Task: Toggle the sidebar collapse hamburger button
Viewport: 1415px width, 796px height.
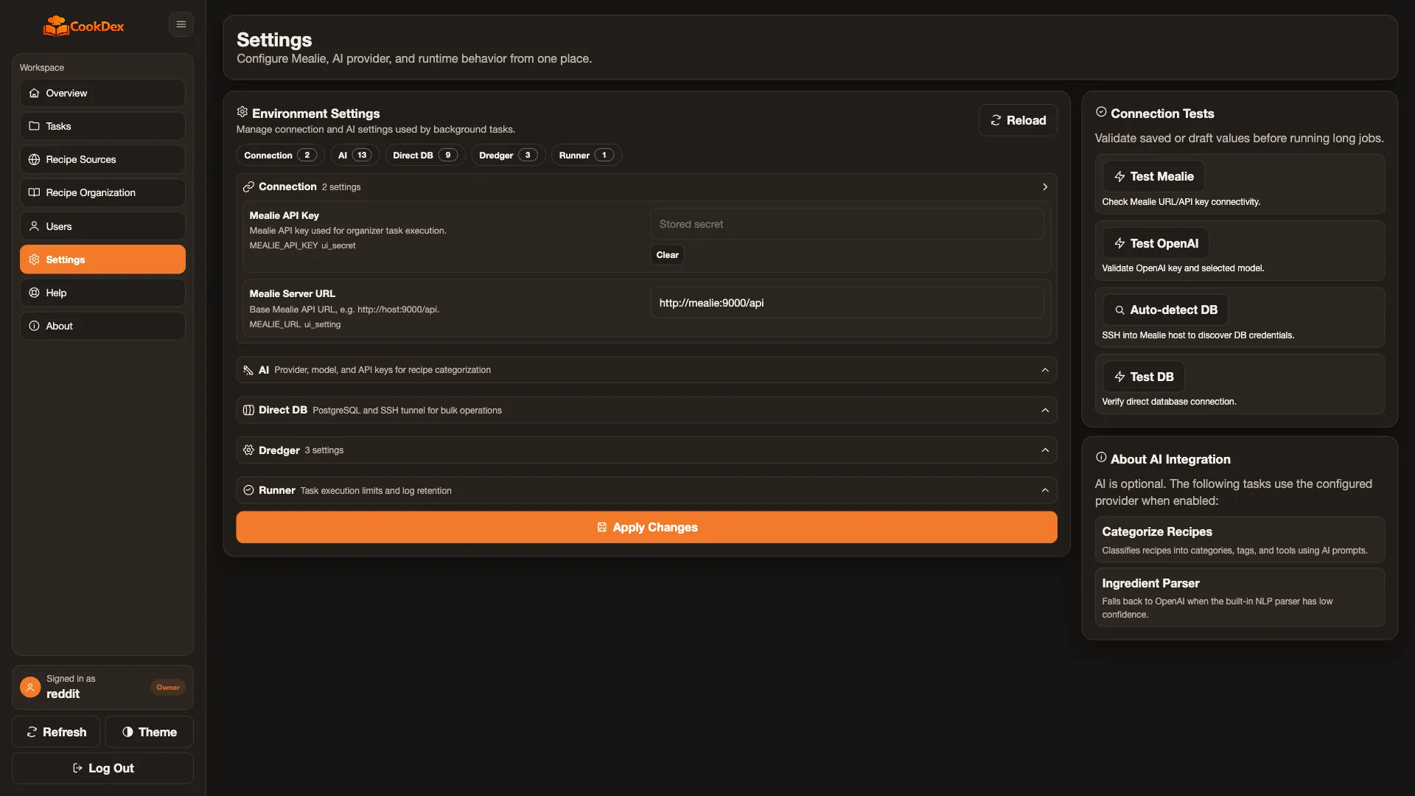Action: pyautogui.click(x=181, y=24)
